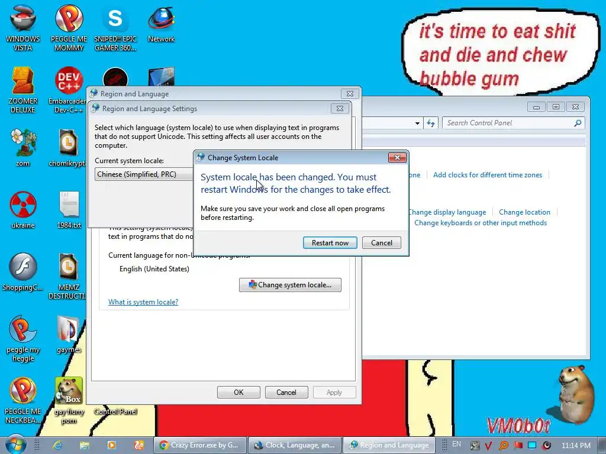This screenshot has height=454, width=606.
Task: Switch to Clock, Language, an... taskbar window
Action: click(x=295, y=445)
